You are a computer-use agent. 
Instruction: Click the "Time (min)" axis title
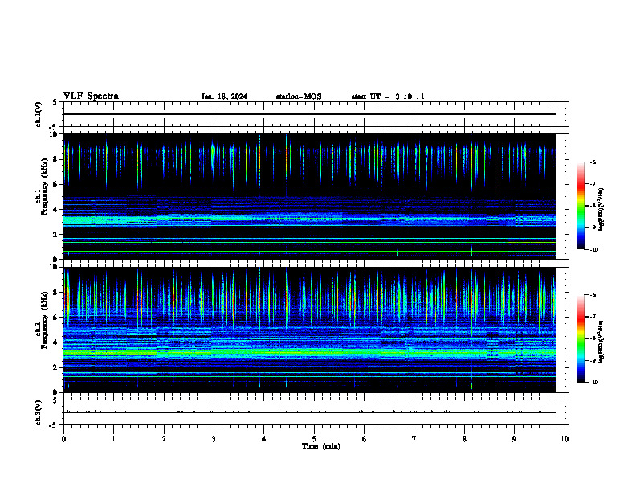[x=321, y=446]
